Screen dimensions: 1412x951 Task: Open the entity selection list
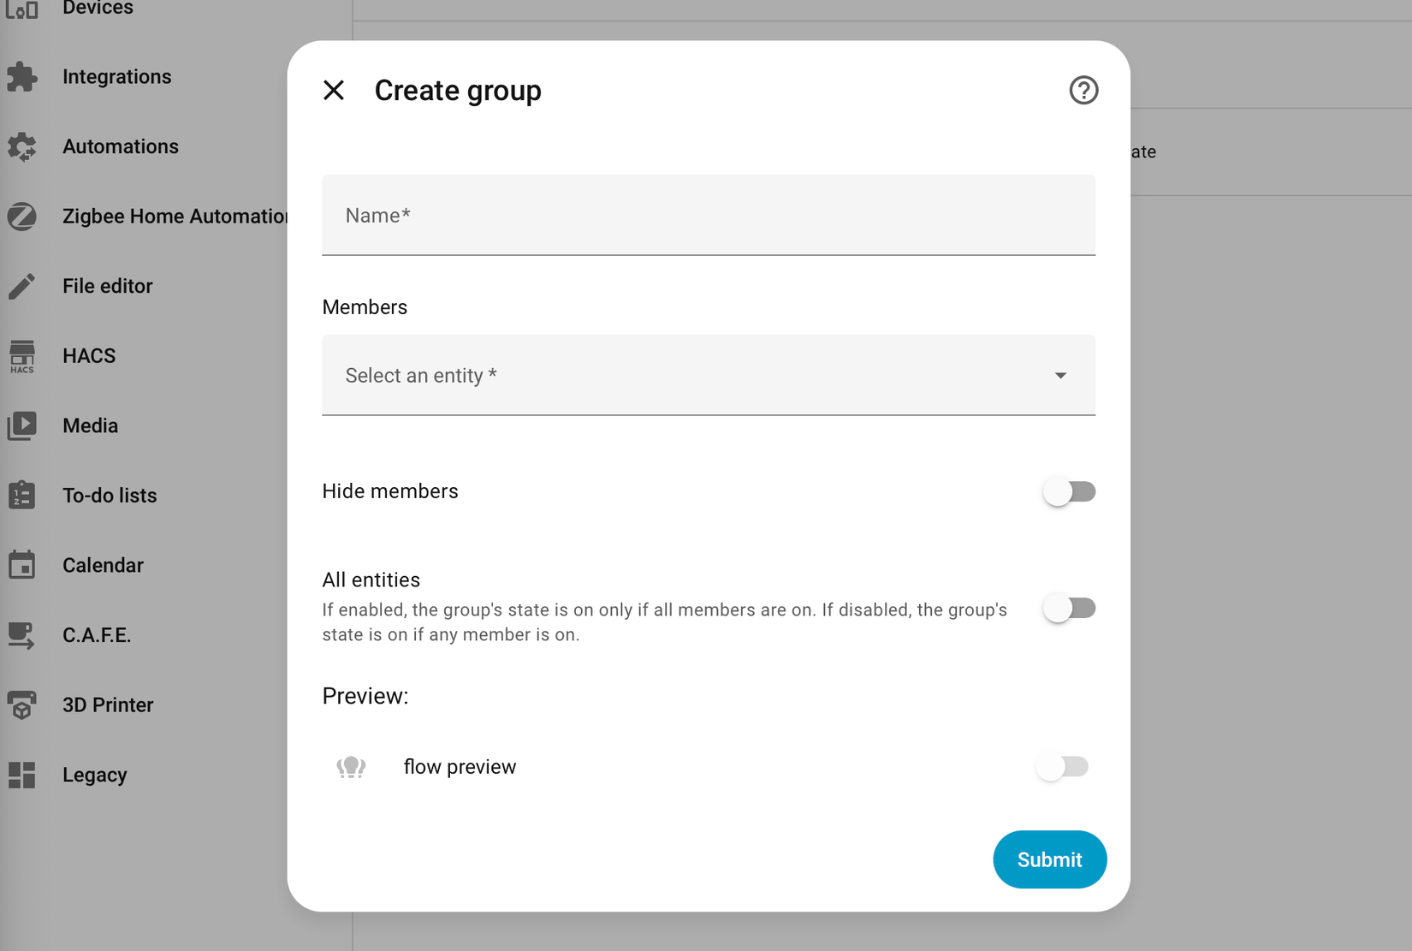tap(708, 375)
